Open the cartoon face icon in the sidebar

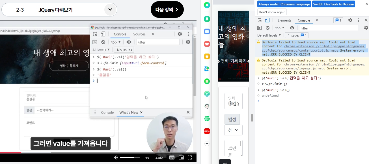(207, 106)
